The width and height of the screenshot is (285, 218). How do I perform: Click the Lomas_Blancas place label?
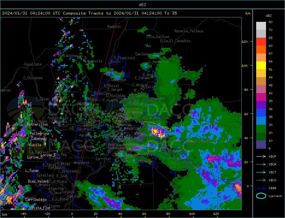199,141
